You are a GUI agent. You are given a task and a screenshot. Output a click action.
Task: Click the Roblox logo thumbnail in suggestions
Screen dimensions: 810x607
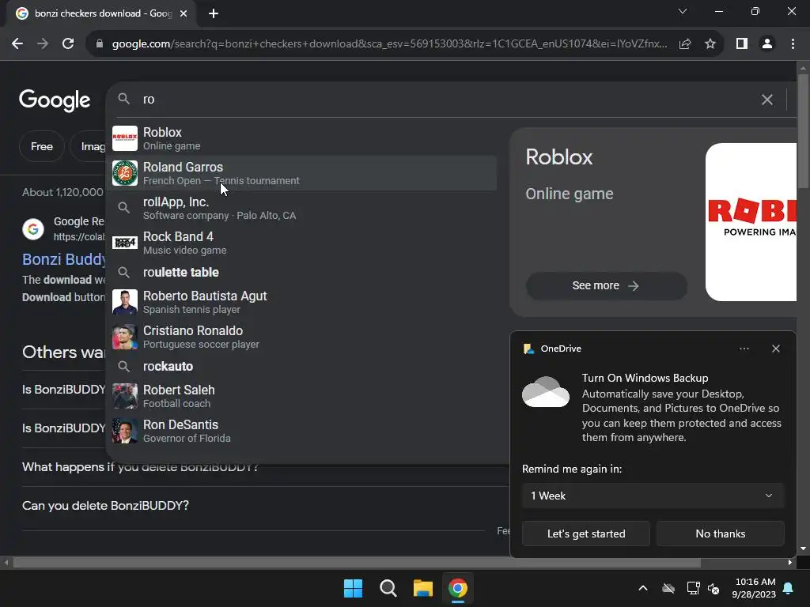tap(125, 138)
